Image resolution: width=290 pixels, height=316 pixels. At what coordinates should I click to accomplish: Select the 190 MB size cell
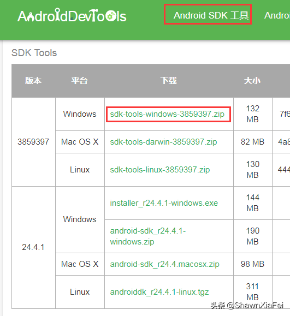(253, 236)
